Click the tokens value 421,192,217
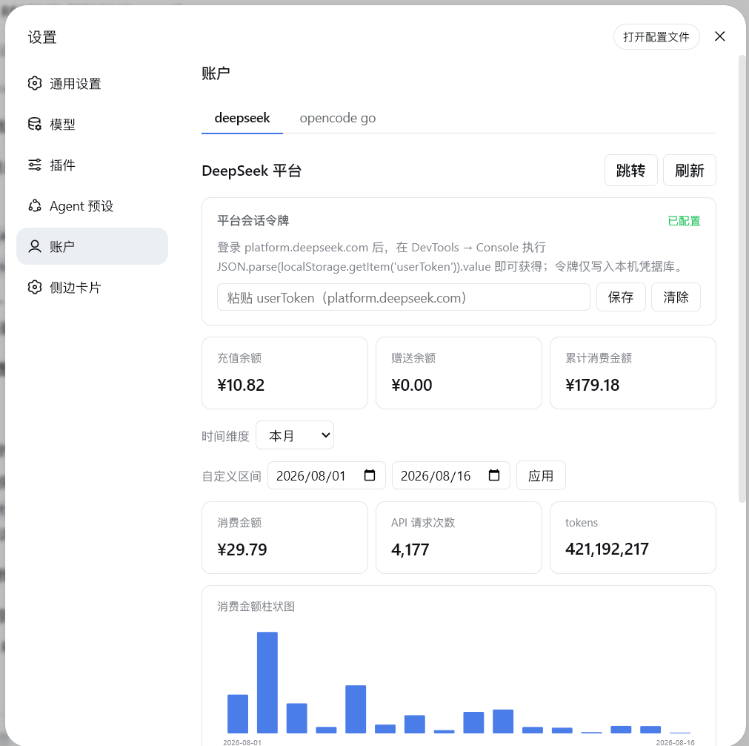The width and height of the screenshot is (749, 746). (607, 549)
